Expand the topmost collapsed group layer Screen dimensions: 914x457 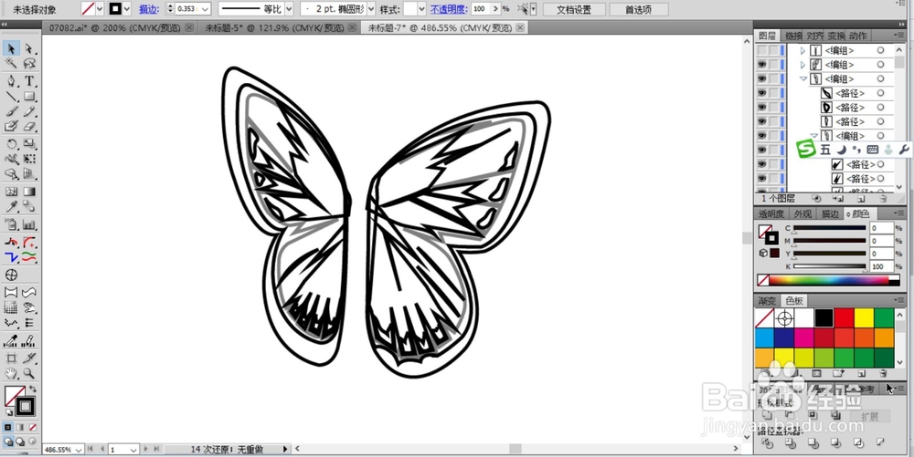(802, 50)
